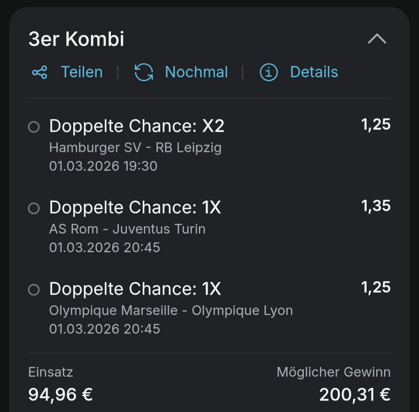Click the 94,96 € Einsatz amount

[x=60, y=395]
